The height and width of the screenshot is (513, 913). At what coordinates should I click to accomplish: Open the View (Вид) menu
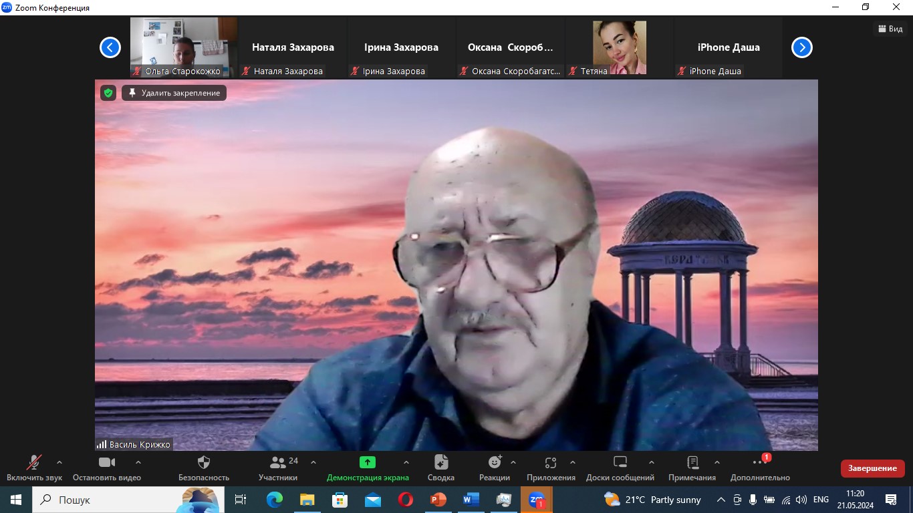point(890,29)
